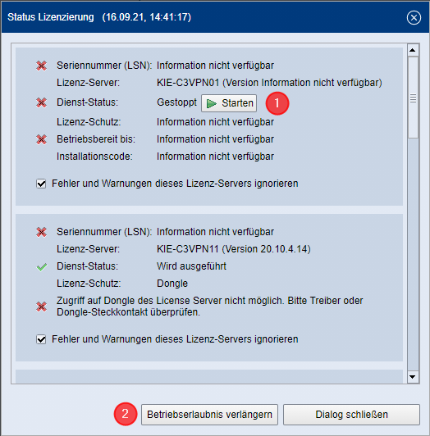Start the stopped service with Starten
This screenshot has height=436, width=430.
[x=229, y=103]
